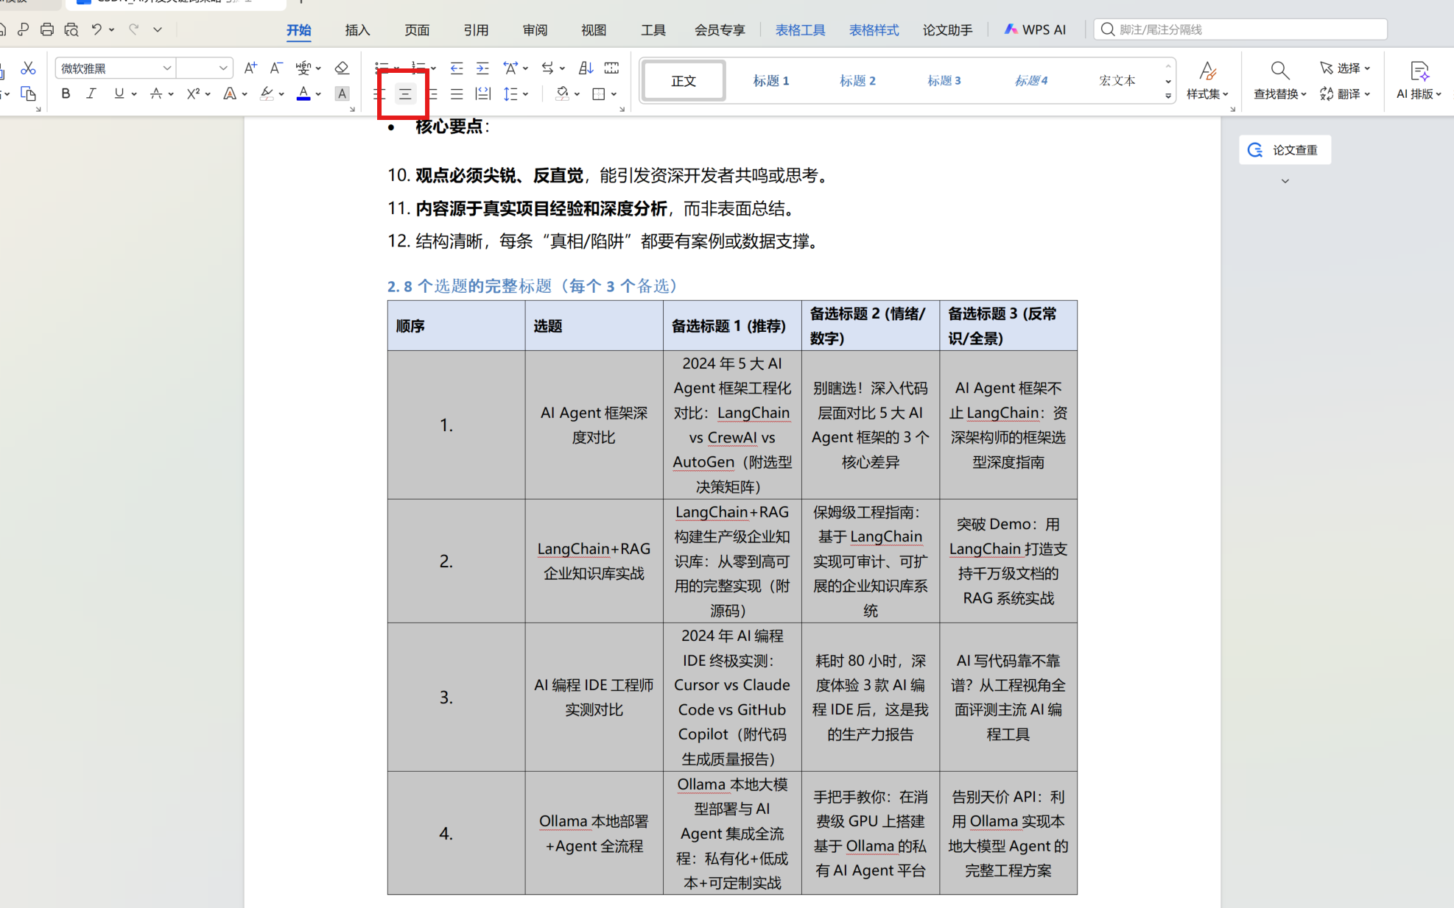The image size is (1454, 908).
Task: Open the WPS AI tab
Action: (x=1036, y=30)
